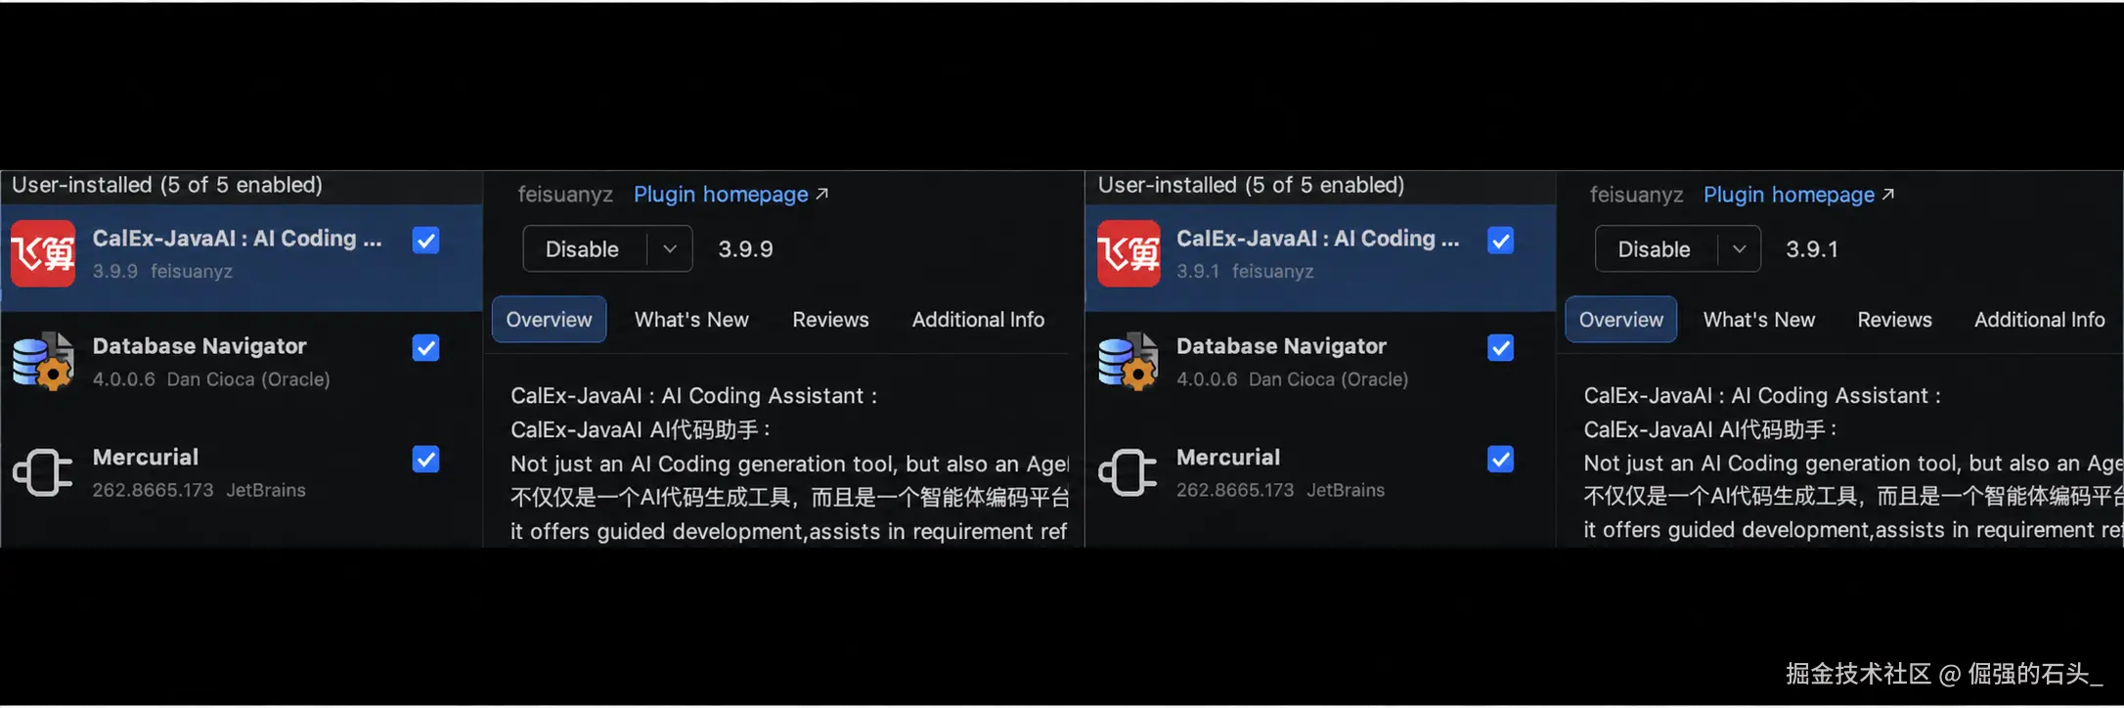Click Mercurial plug icon in the 3.9.1 panel
The width and height of the screenshot is (2124, 708).
pyautogui.click(x=1128, y=472)
